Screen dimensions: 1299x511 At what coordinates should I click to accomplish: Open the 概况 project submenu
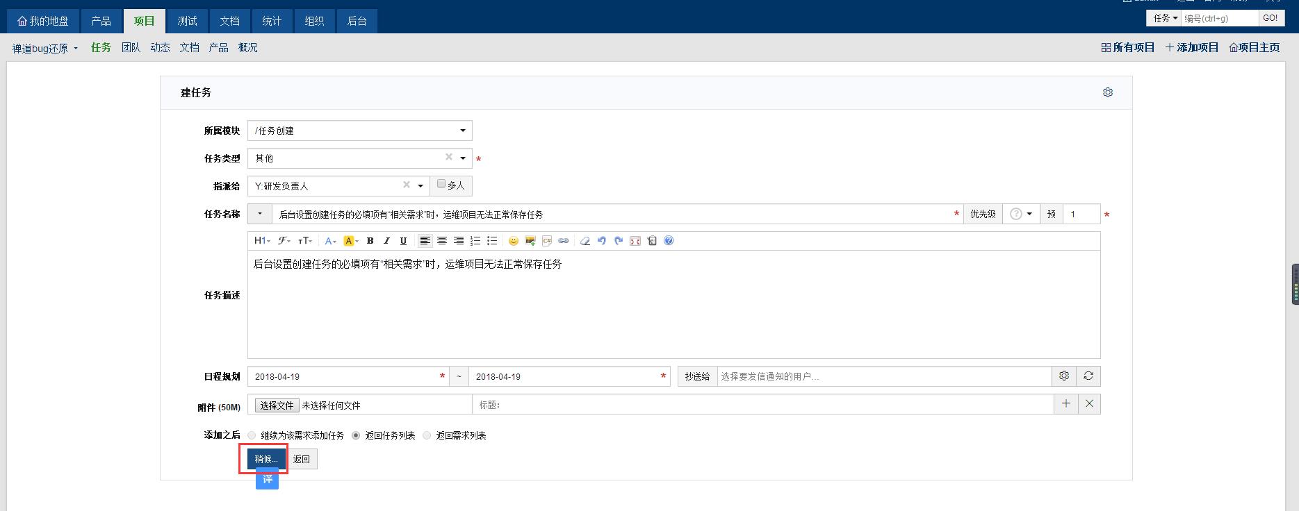[x=247, y=47]
